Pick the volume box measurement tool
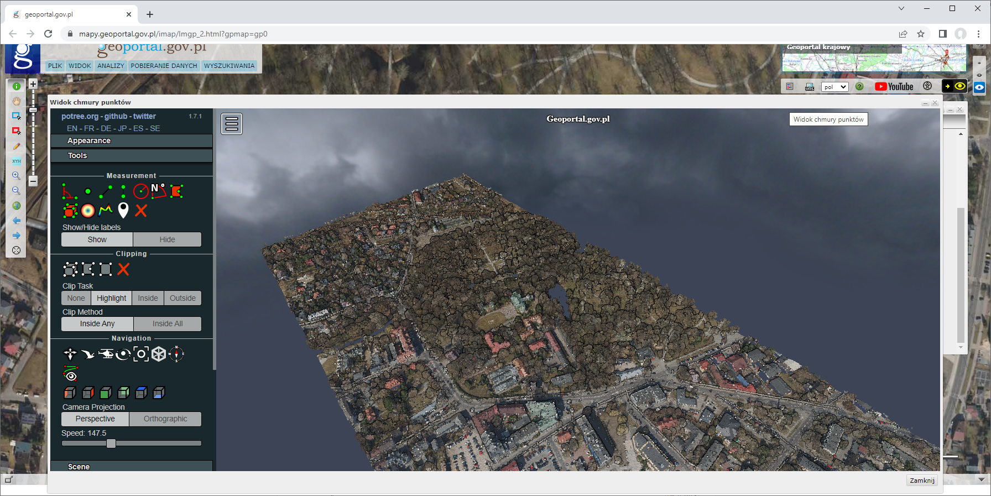 pos(70,211)
